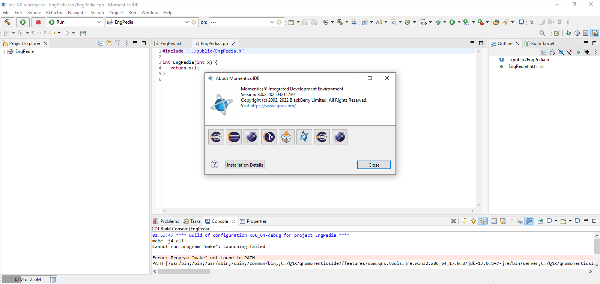This screenshot has height=284, width=600.
Task: Open the Display Selected Console dropdown arrow
Action: point(556,221)
